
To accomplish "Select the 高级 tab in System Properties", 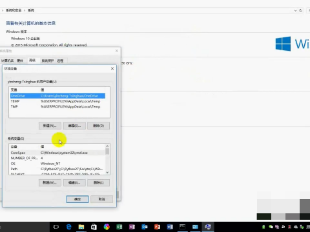I will click(32, 61).
